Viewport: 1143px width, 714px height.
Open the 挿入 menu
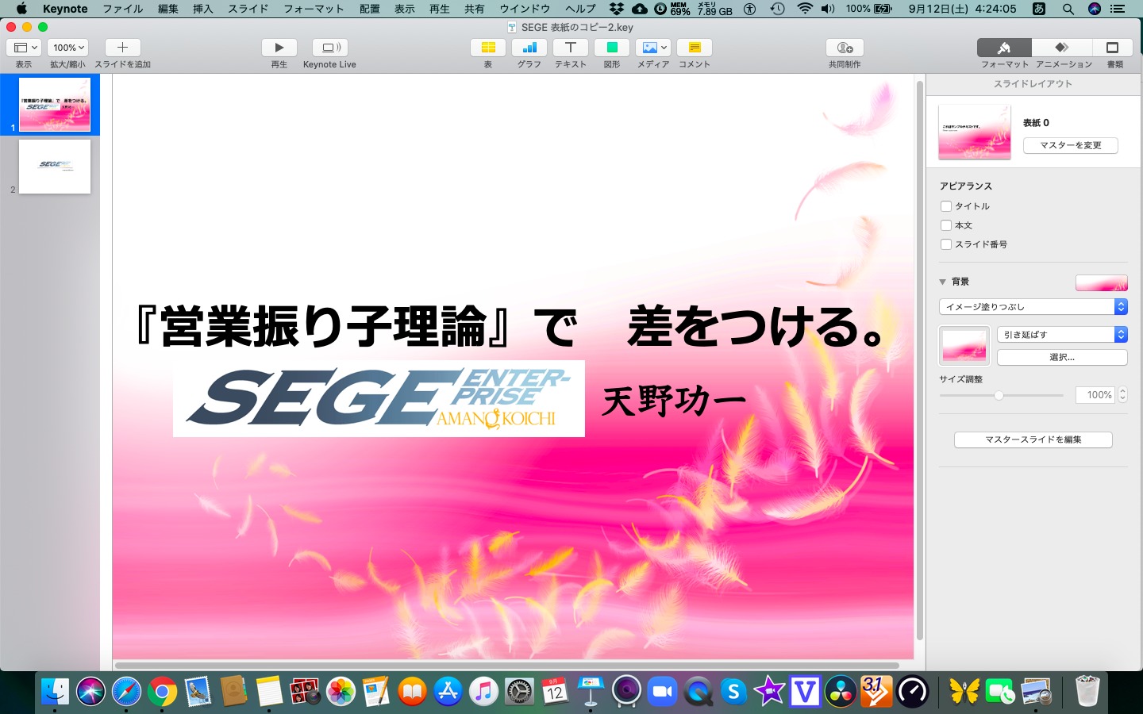point(203,9)
